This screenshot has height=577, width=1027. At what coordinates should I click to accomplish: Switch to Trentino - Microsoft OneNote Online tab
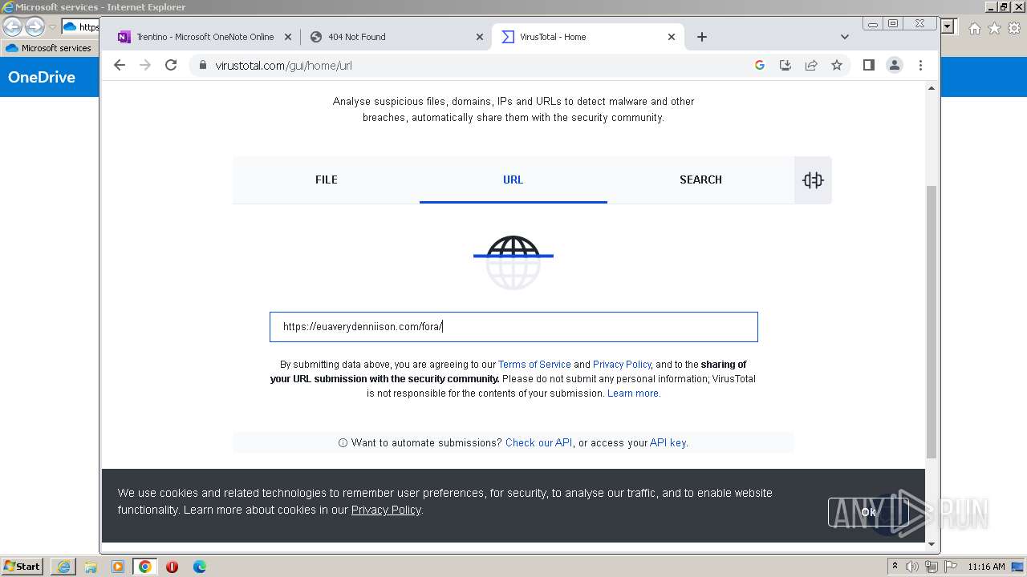click(204, 37)
